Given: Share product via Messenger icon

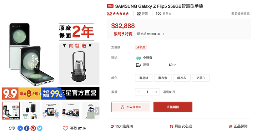Looking at the screenshot, I should click(20, 128).
